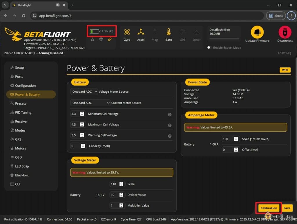Adjust Warning Cell Voltage stepper

point(82,135)
